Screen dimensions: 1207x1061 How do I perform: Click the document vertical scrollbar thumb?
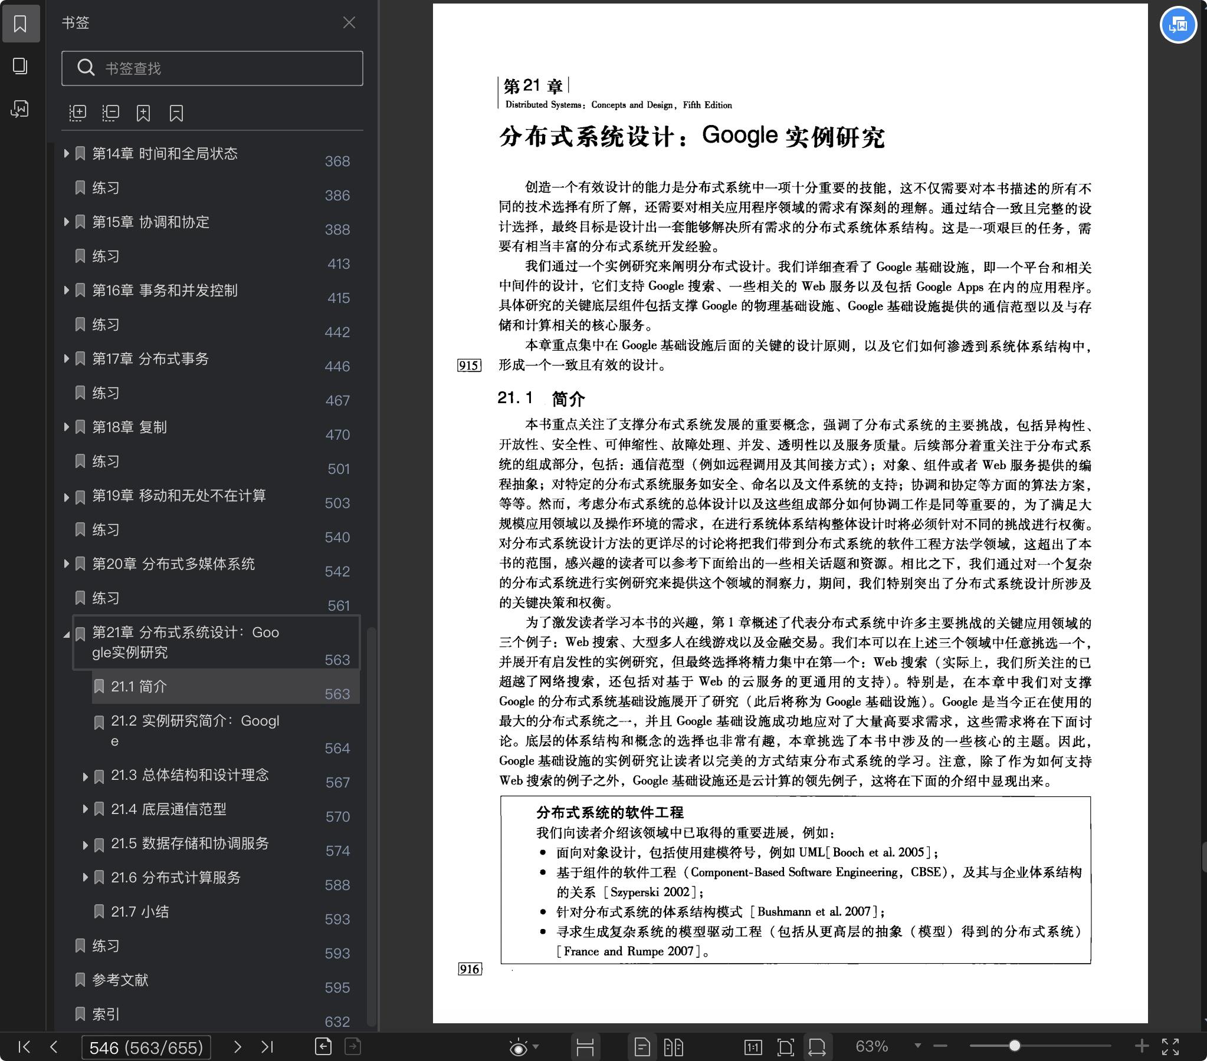click(1204, 857)
